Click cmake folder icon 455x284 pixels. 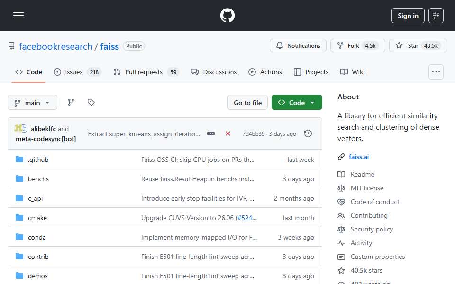[x=19, y=218]
